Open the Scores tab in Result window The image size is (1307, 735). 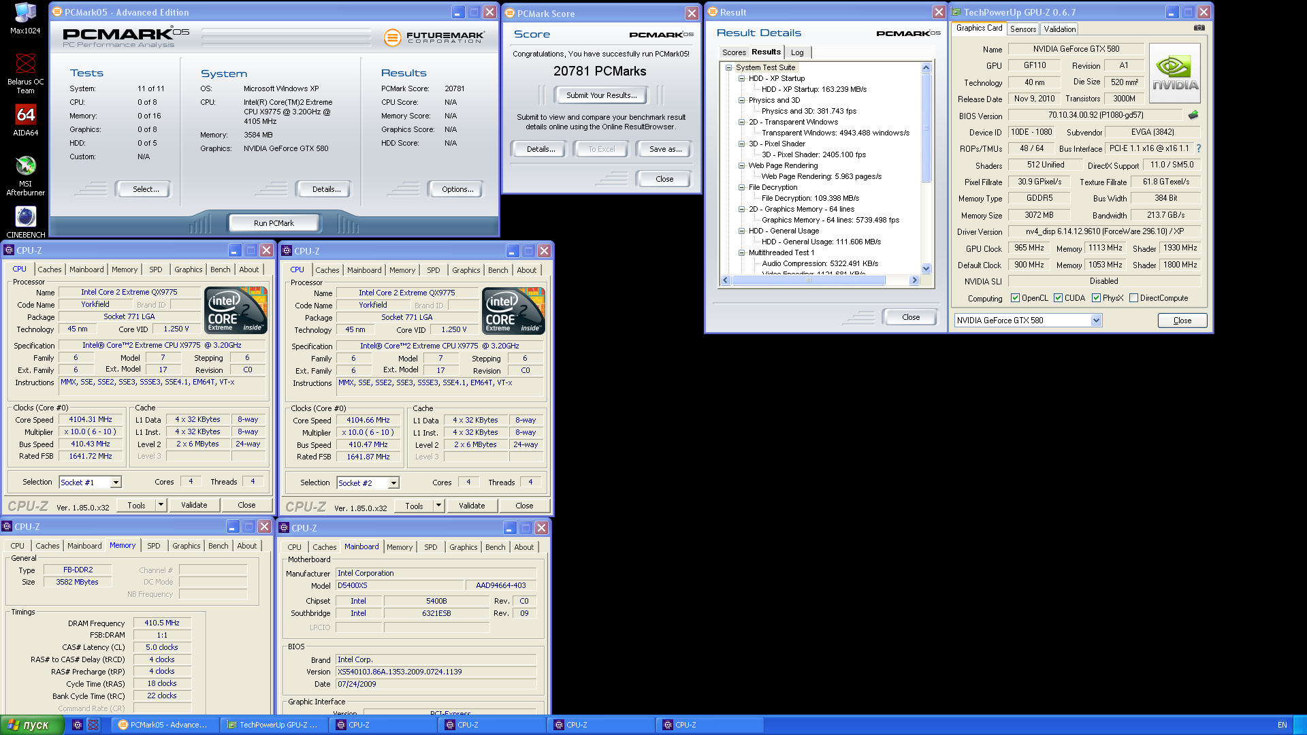(x=734, y=52)
